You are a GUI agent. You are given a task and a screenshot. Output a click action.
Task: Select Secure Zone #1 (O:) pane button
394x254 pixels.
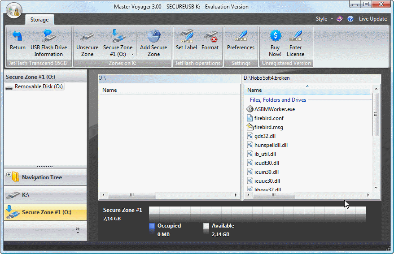point(45,212)
